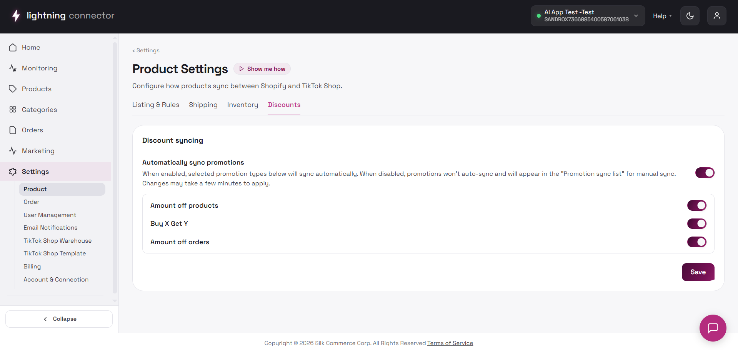Screen dimensions: 738x350
Task: Click the sidebar scrollbar up arrow
Action: pos(115,38)
